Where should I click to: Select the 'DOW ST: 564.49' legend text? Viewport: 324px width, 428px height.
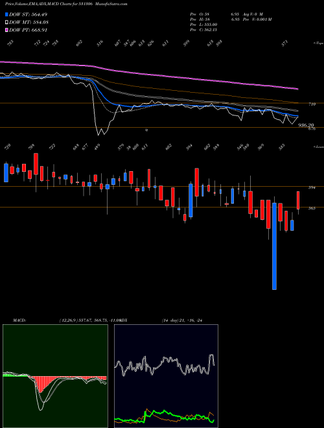(29, 14)
